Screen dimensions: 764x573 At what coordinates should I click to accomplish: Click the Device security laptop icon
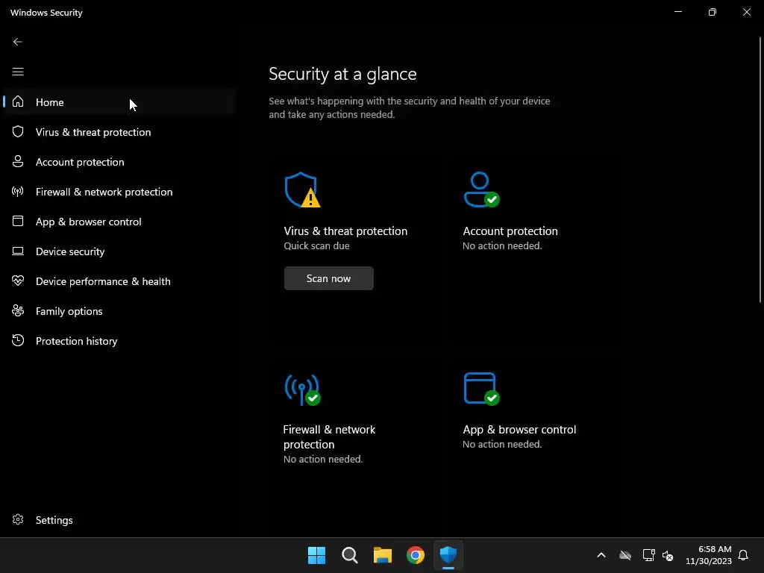[x=18, y=251]
